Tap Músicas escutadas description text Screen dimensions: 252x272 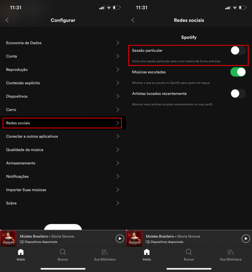coord(171,83)
